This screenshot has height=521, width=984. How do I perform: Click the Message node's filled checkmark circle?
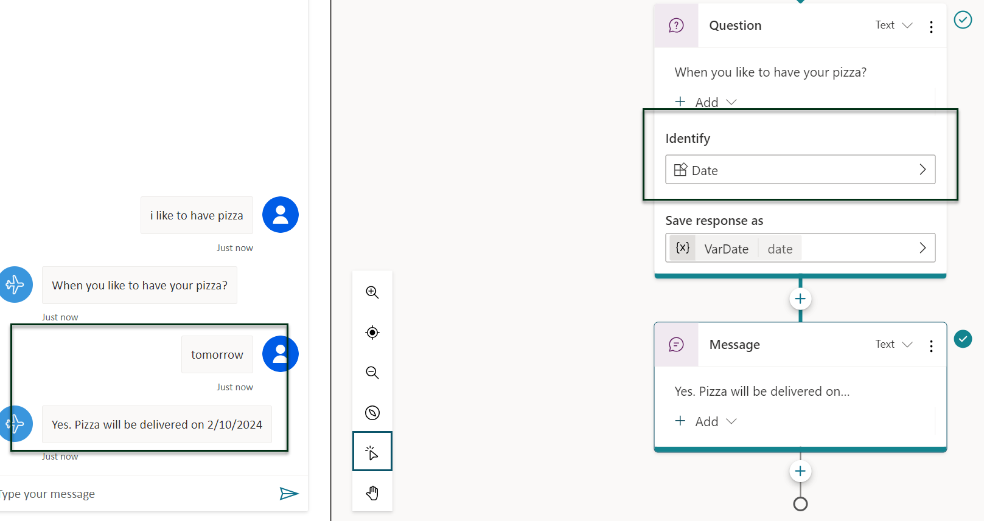pos(962,339)
